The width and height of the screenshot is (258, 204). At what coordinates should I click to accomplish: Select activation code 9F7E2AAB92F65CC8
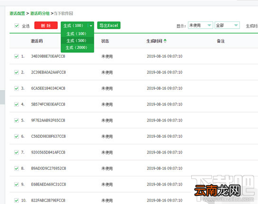point(48,120)
